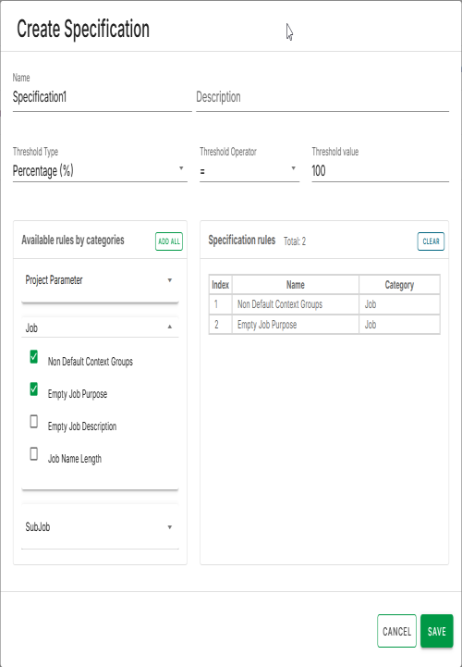Click the Index column header

(x=220, y=285)
